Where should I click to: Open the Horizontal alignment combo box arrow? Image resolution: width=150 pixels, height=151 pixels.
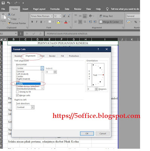(42, 68)
